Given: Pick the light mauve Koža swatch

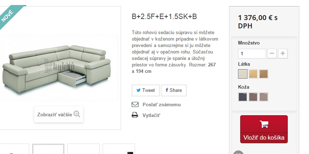Looking at the screenshot, I should click(264, 97).
